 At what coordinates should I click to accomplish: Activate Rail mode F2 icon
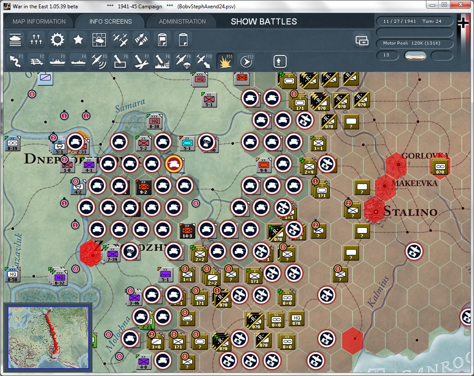[x=36, y=61]
